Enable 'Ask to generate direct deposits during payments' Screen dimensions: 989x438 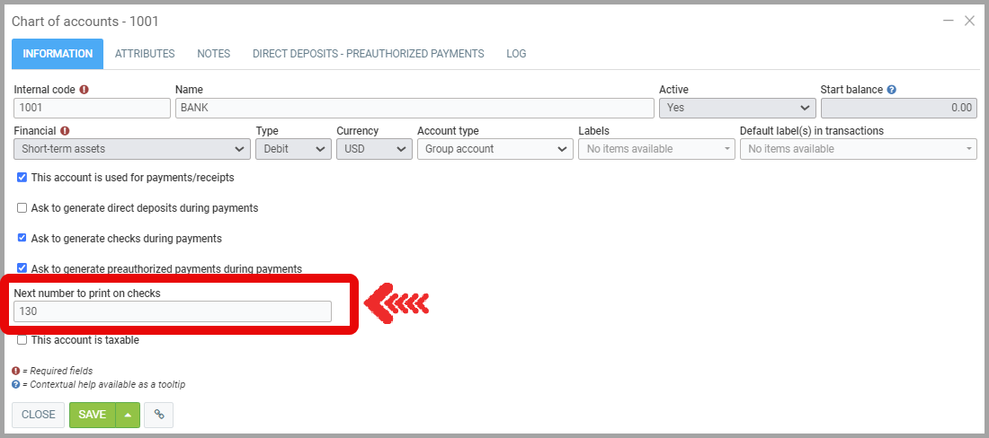click(22, 208)
